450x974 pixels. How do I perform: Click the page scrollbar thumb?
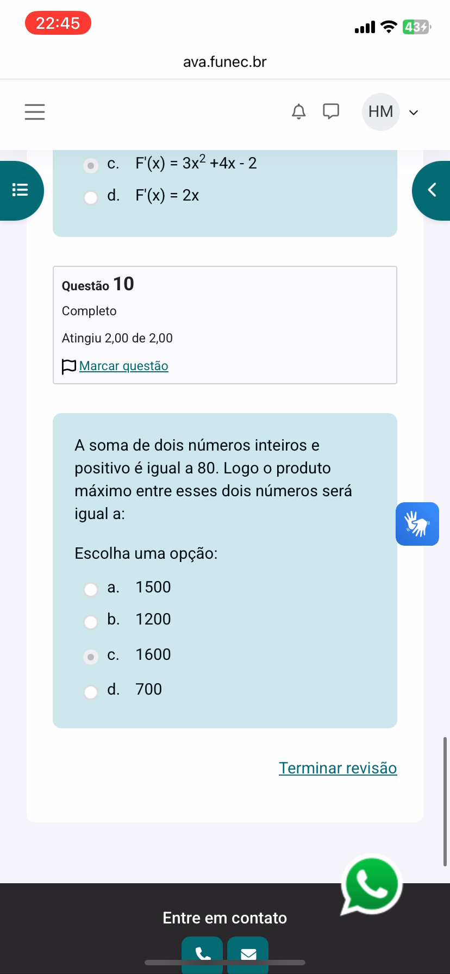pos(445,801)
